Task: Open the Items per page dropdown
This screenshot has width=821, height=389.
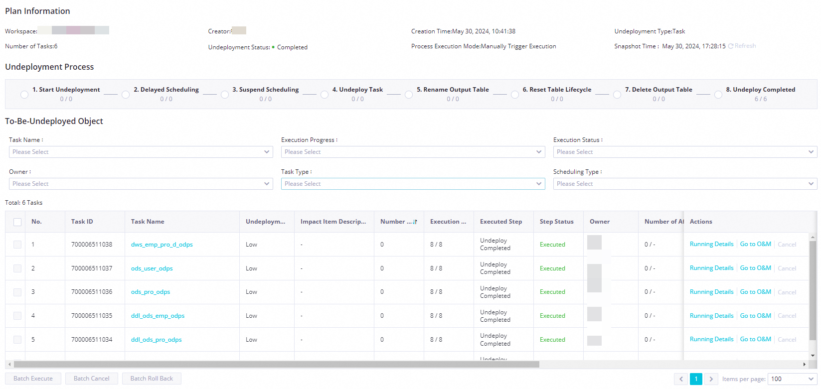Action: (x=793, y=379)
